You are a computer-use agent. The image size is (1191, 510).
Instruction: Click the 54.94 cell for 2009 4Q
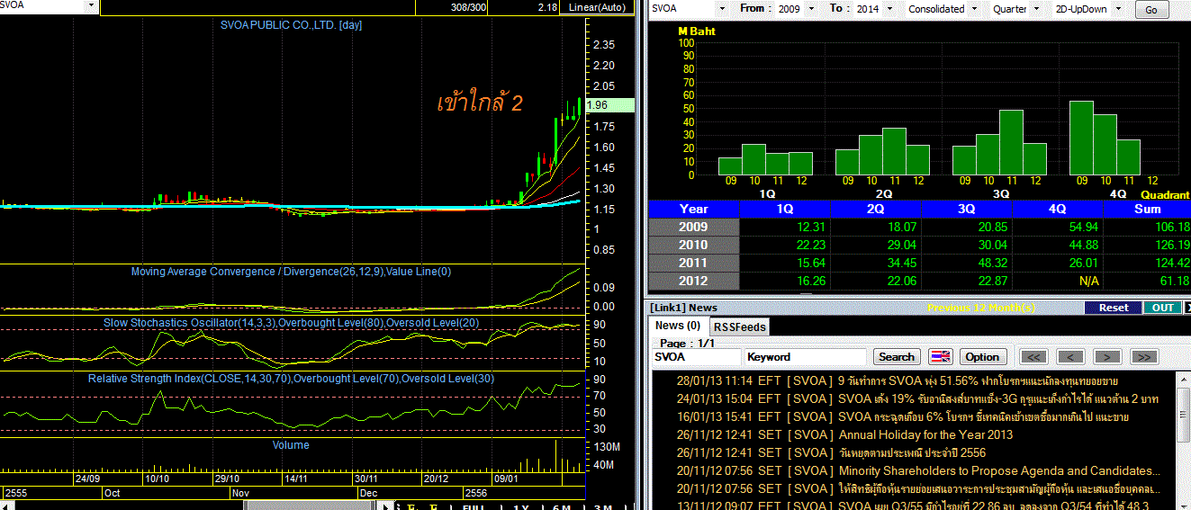pos(1057,227)
